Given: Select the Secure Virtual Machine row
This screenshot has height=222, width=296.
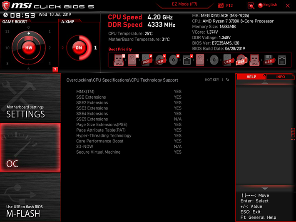Looking at the screenshot, I should pyautogui.click(x=129, y=152).
